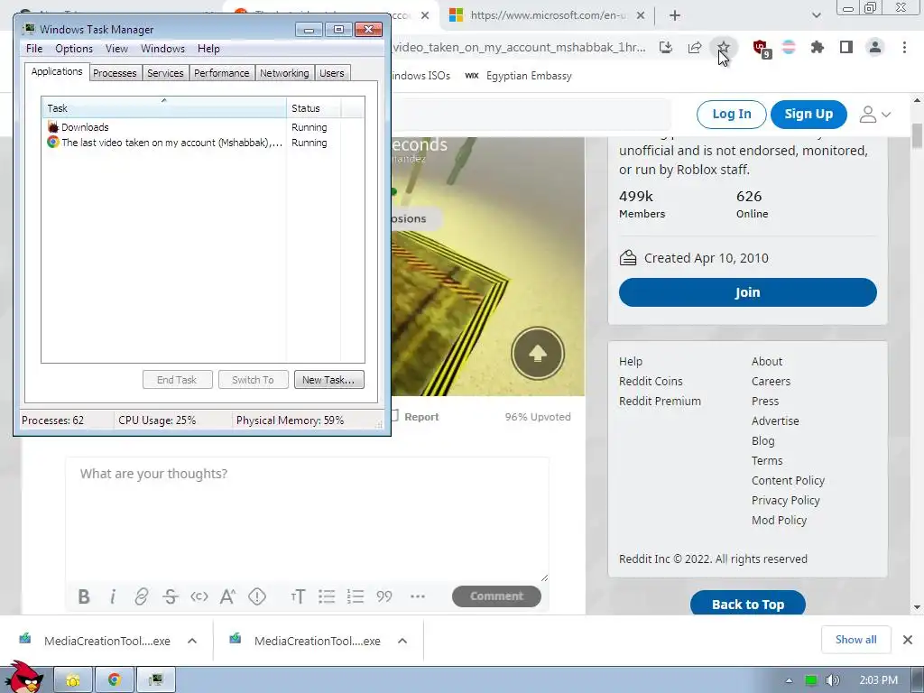Insert a quote block in comment
This screenshot has width=924, height=693.
click(384, 596)
